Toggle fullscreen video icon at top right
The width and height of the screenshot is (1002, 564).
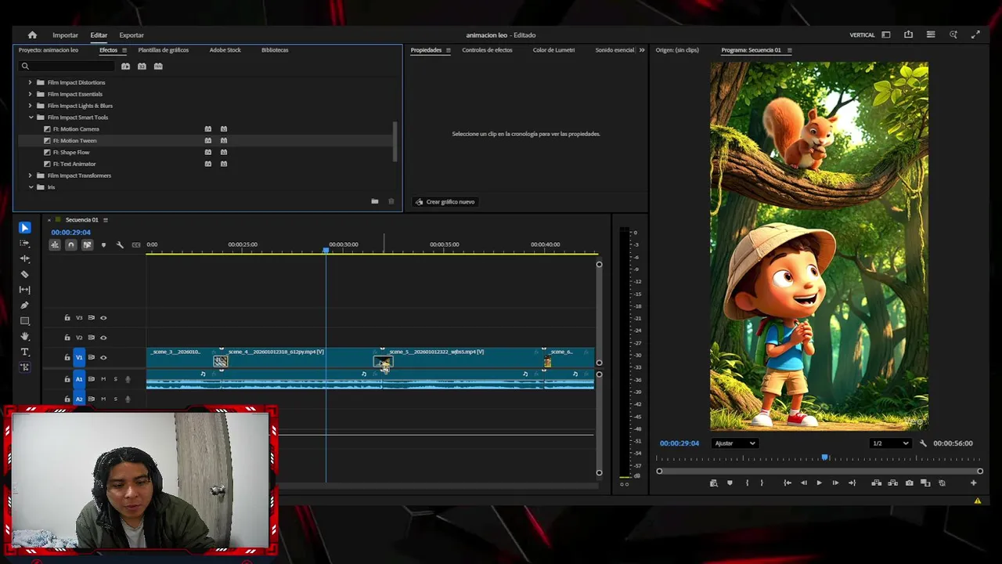point(975,35)
